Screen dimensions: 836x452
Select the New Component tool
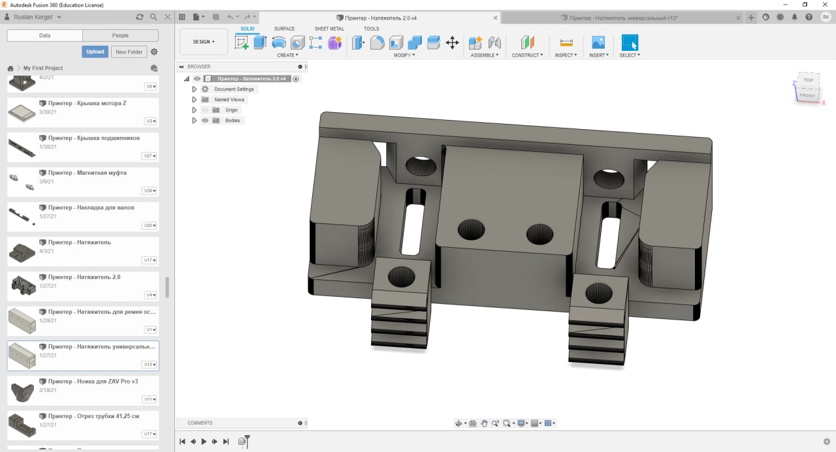pos(475,43)
